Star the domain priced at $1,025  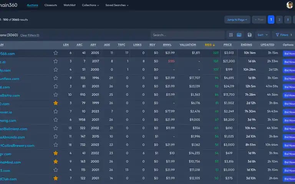click(x=55, y=136)
